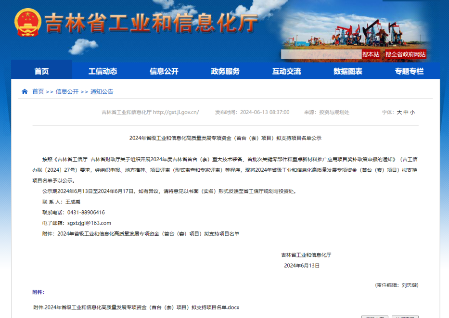Open the 首页 navigation tab
This screenshot has width=449, height=318.
click(x=41, y=71)
